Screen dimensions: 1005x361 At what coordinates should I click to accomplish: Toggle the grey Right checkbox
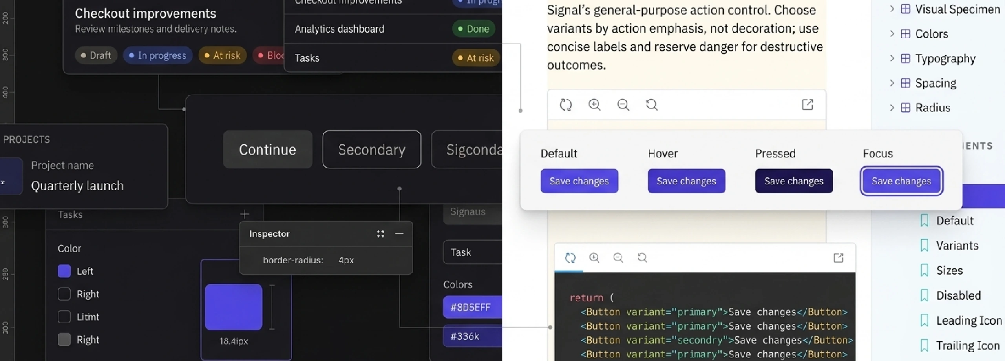coord(64,339)
